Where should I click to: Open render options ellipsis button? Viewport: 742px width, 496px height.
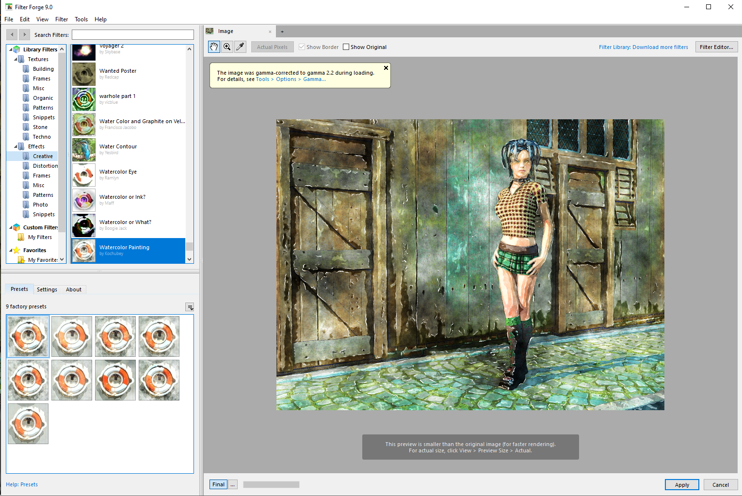(233, 484)
